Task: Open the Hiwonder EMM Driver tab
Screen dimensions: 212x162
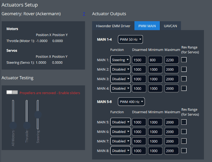Action: pos(113,26)
